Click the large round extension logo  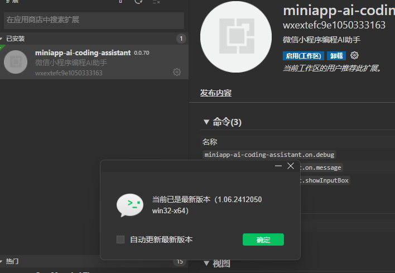[x=236, y=37]
